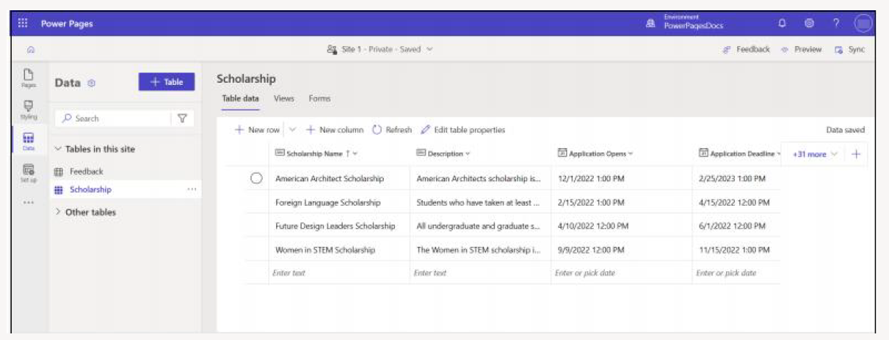Open the Site 1 - Private - Saved dropdown
The height and width of the screenshot is (340, 889).
coord(380,50)
